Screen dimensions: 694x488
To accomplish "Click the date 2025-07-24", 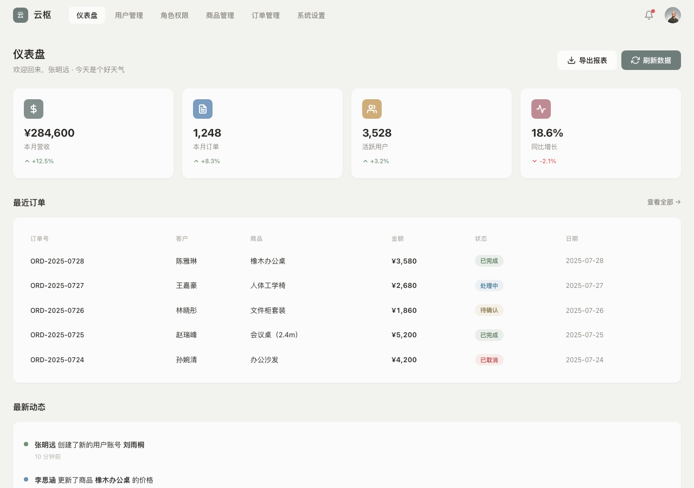I will pyautogui.click(x=584, y=359).
